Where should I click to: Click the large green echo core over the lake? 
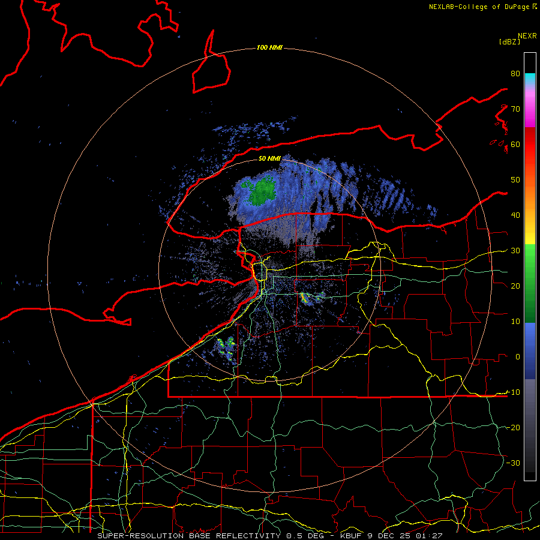263,191
